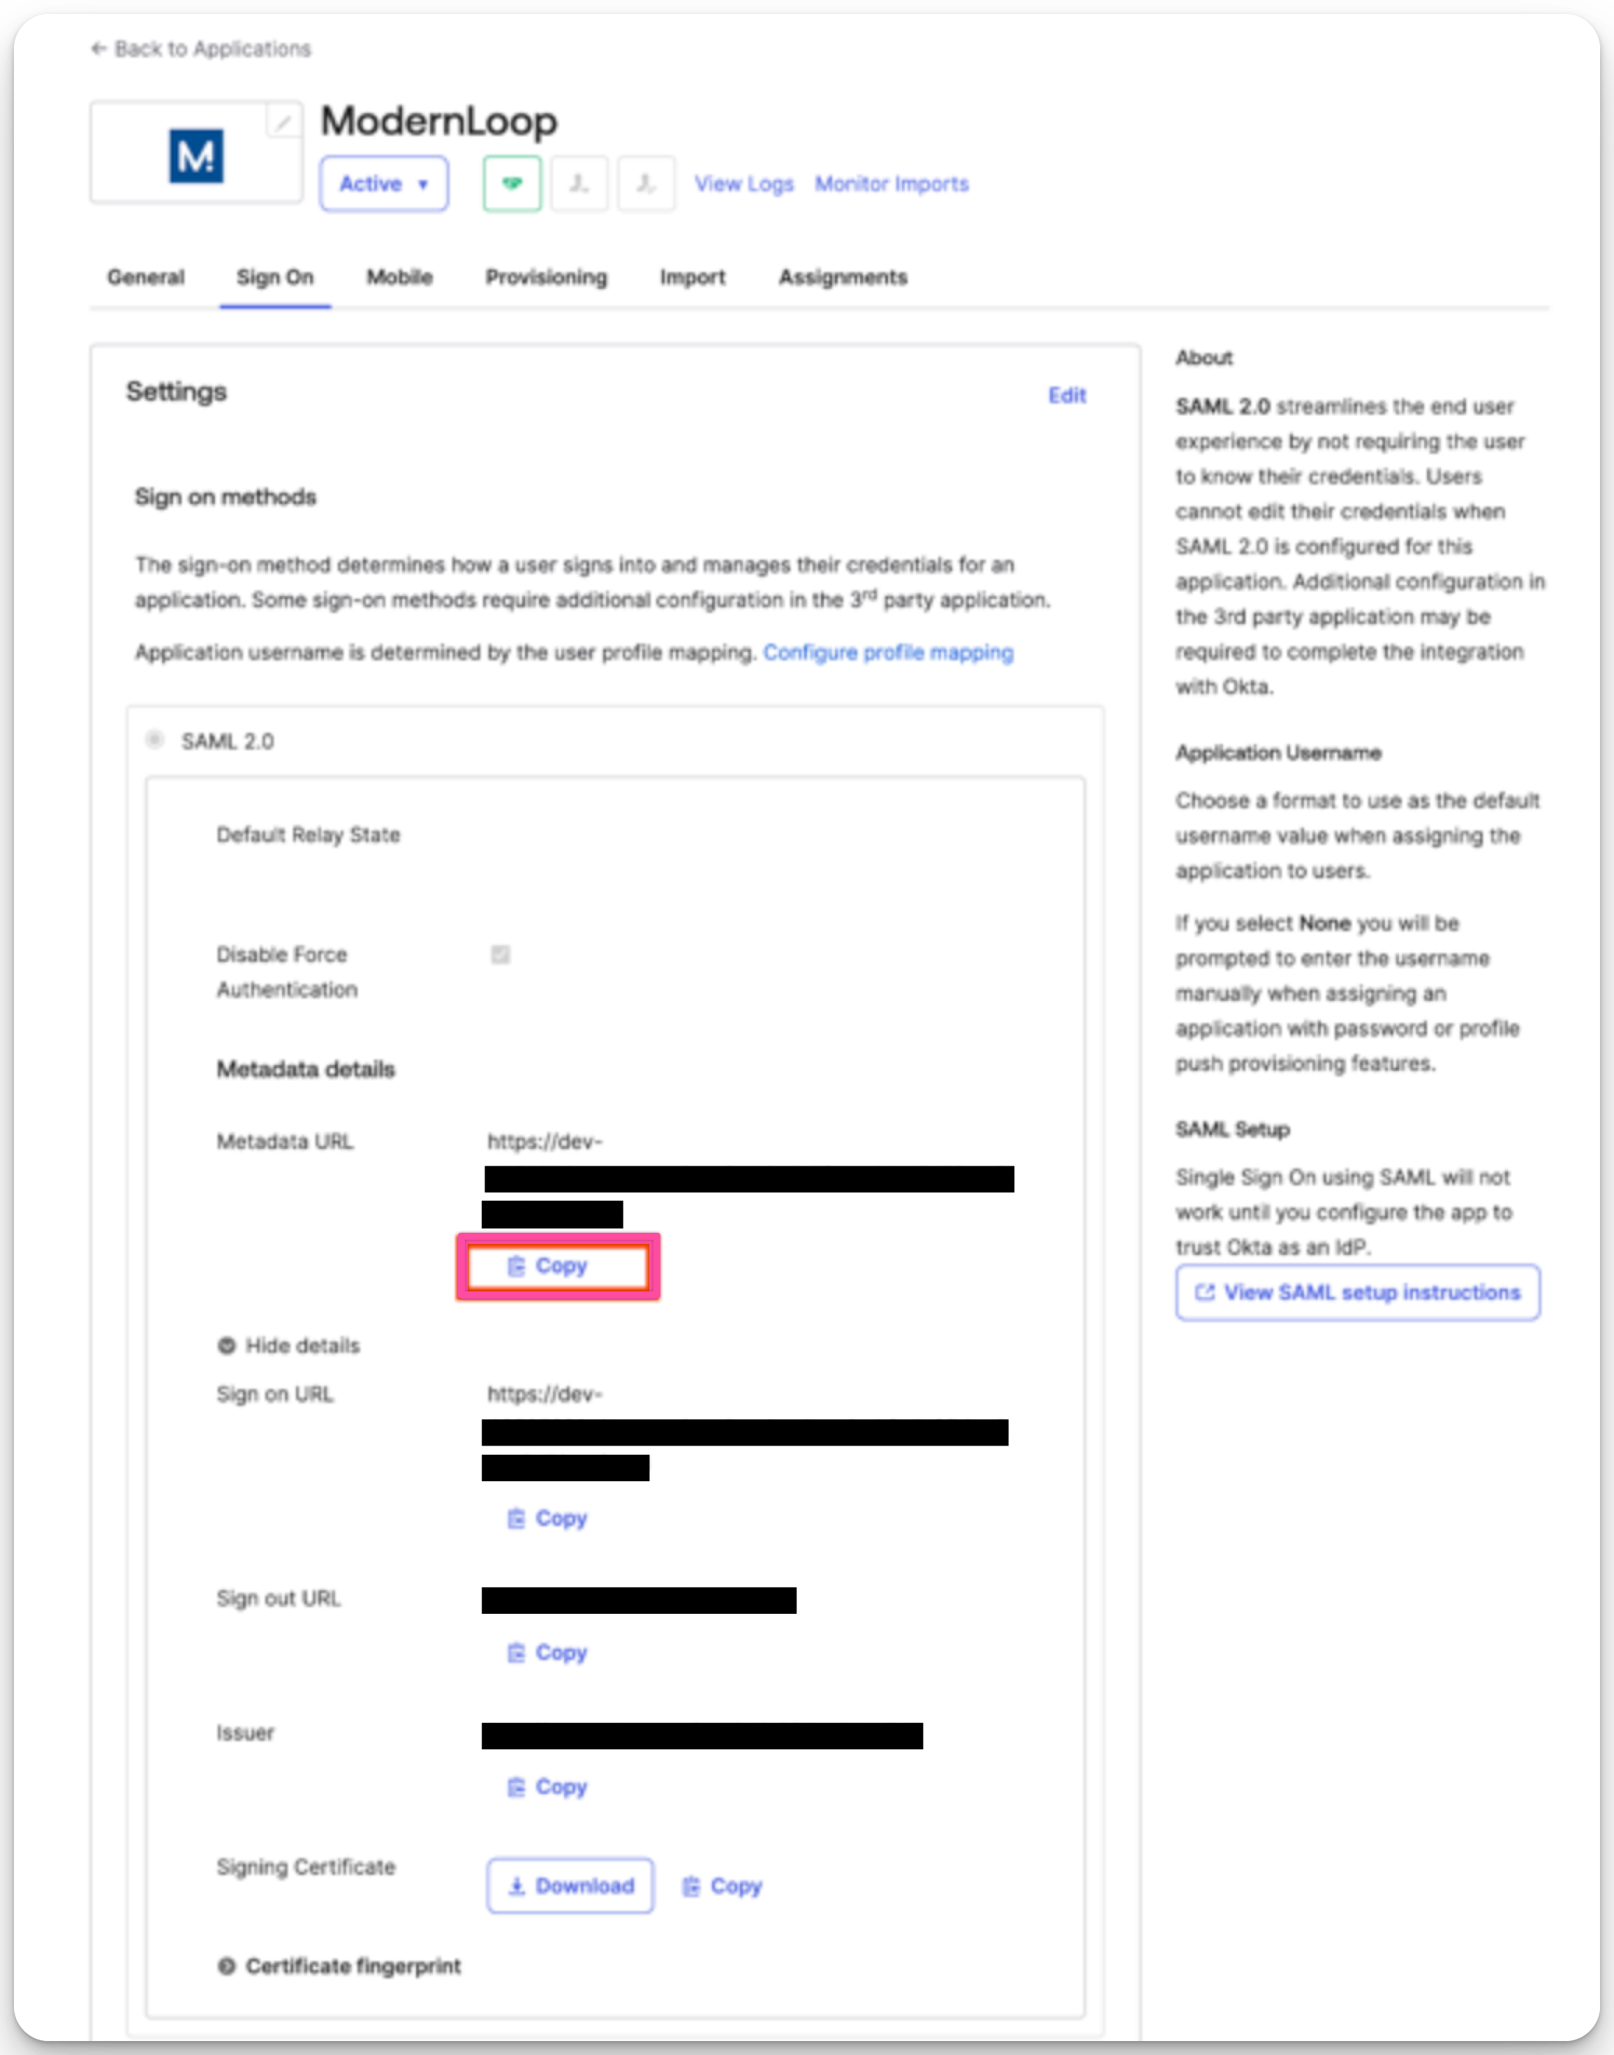Select the Sign On tab
The height and width of the screenshot is (2055, 1614).
(x=275, y=277)
